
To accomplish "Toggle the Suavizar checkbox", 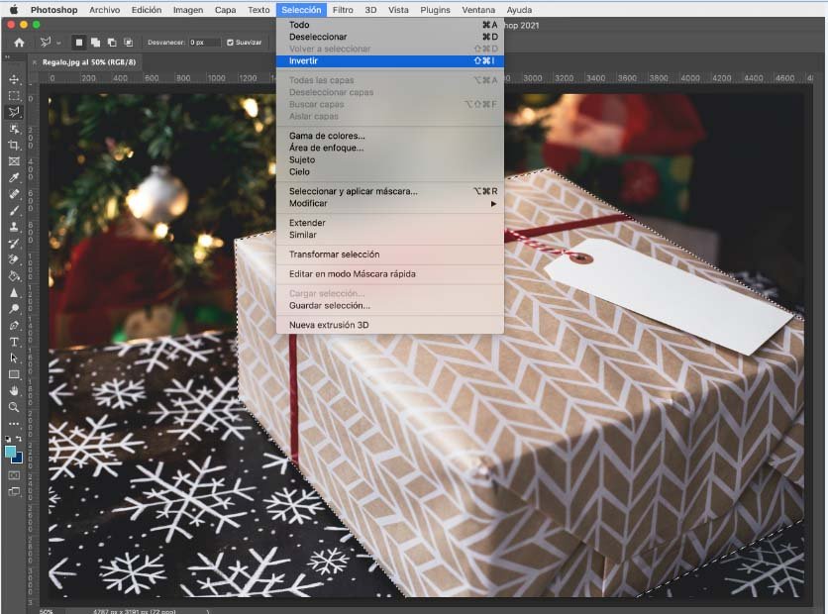I will click(x=230, y=43).
